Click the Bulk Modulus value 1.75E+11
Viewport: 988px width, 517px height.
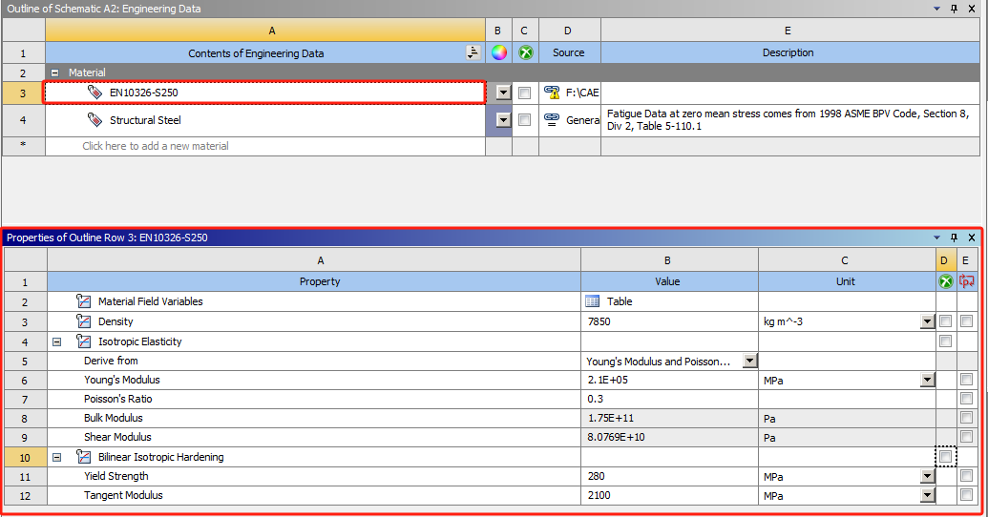click(x=611, y=418)
